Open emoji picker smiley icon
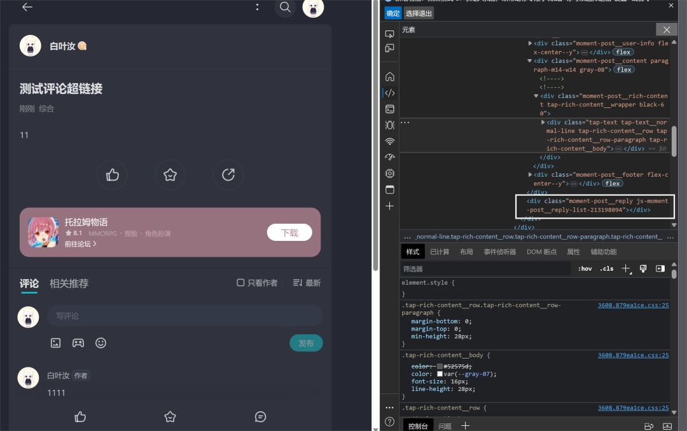 101,343
